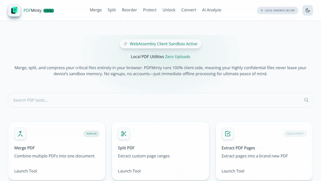This screenshot has width=321, height=181.
Task: Click the VISUAL EXTRACT tag
Action: (295, 134)
